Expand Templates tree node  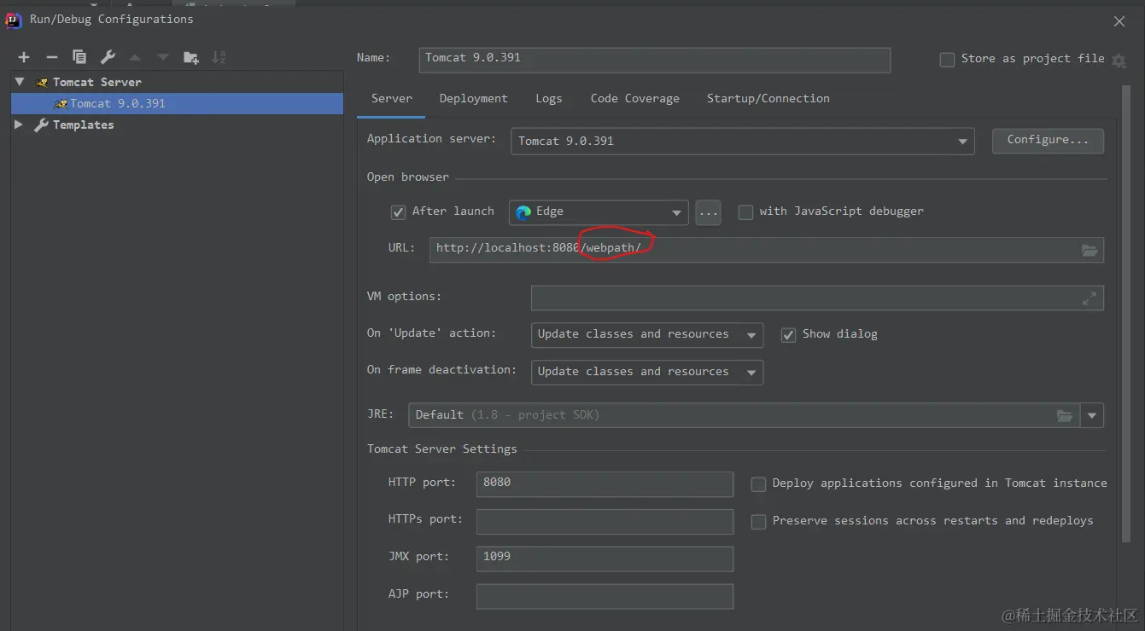(x=20, y=124)
